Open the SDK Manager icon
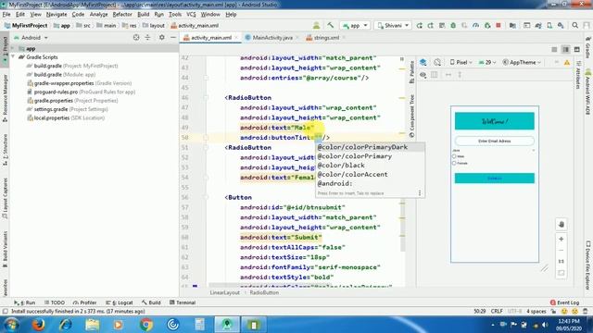Screen dimensions: 593x333 click(x=561, y=25)
